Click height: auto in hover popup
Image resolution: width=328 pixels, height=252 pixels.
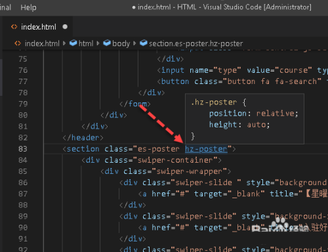click(239, 125)
